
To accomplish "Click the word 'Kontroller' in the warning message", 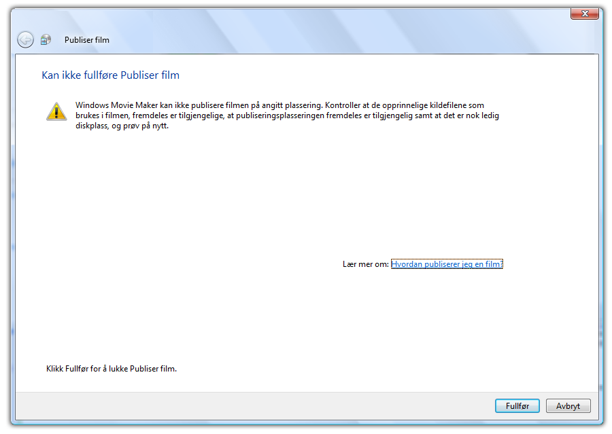I will (344, 106).
